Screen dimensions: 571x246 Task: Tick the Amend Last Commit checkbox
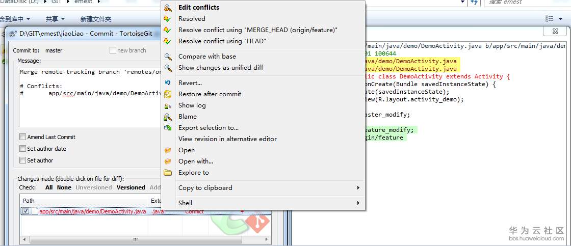point(23,137)
